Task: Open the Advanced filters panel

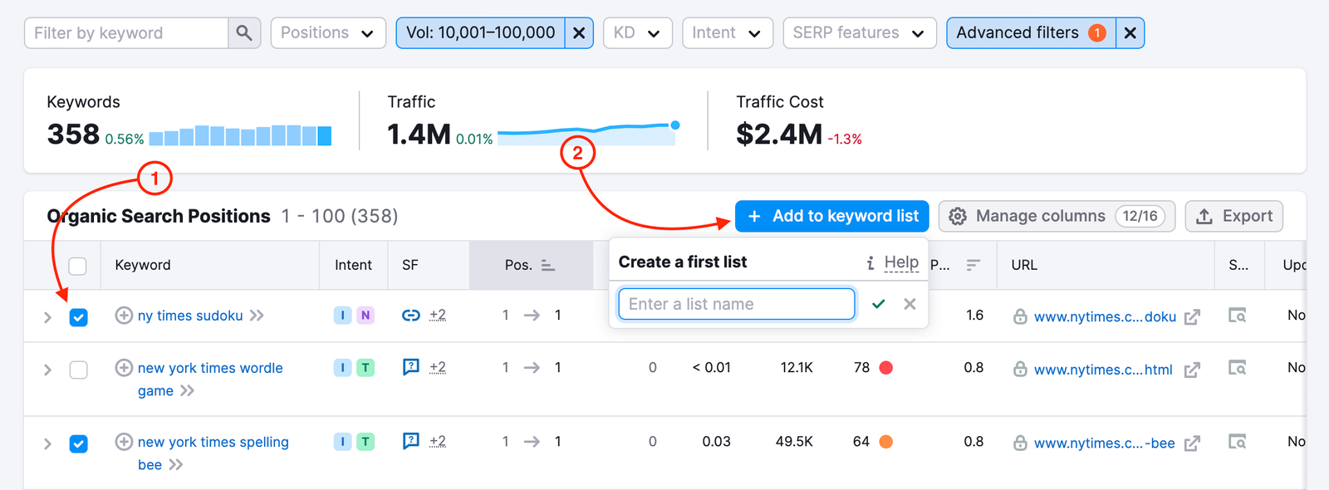Action: (1031, 32)
